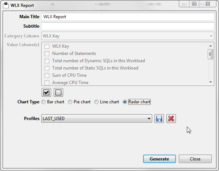Click the Main Title text field
The height and width of the screenshot is (171, 219).
pyautogui.click(x=127, y=17)
